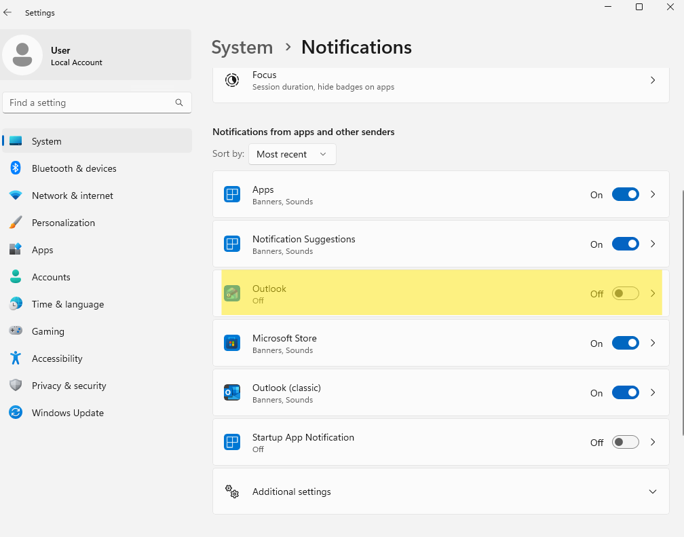Click the Notification Suggestions app icon
This screenshot has width=684, height=537.
pos(232,244)
